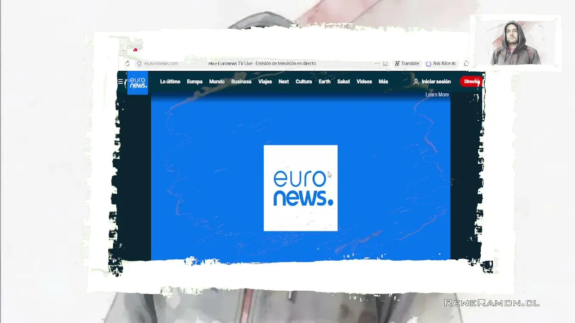Open the three-dot page actions menu
Viewport: 575px width, 323px height.
[x=377, y=64]
